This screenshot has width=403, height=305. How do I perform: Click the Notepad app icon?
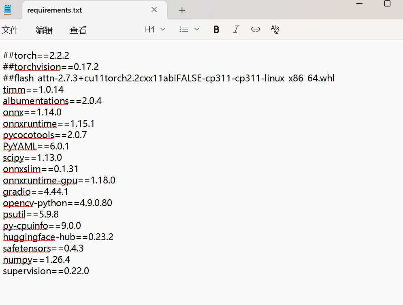click(x=8, y=10)
